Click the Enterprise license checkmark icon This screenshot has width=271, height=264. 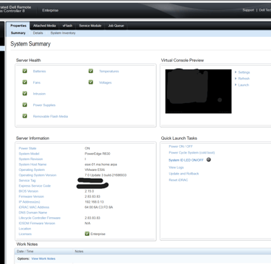(87, 234)
